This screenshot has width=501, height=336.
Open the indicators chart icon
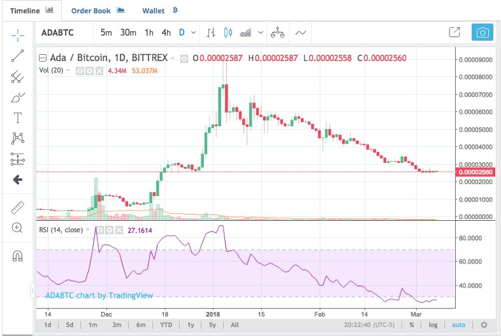[x=245, y=32]
